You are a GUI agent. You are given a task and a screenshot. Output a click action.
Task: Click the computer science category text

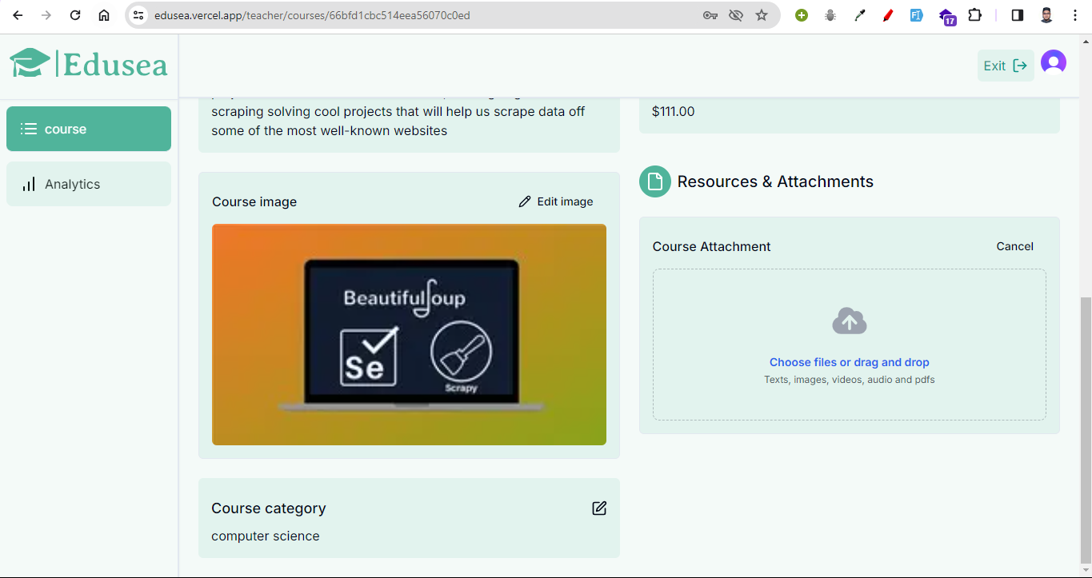coord(266,536)
